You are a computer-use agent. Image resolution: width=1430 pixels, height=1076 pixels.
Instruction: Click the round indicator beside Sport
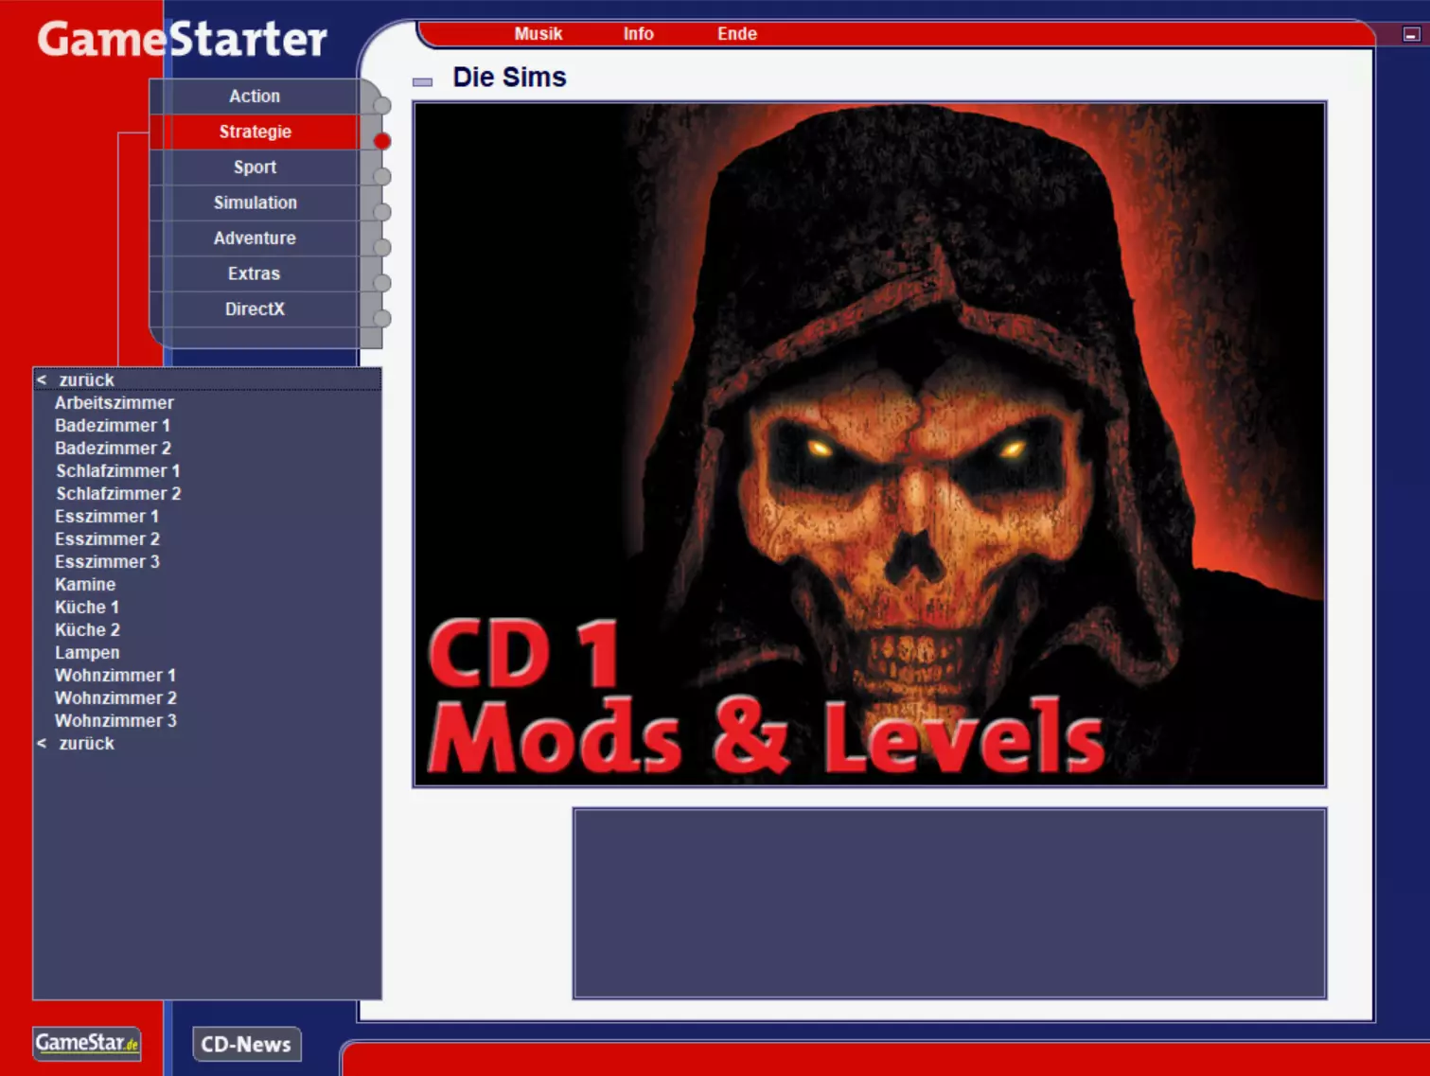click(382, 176)
